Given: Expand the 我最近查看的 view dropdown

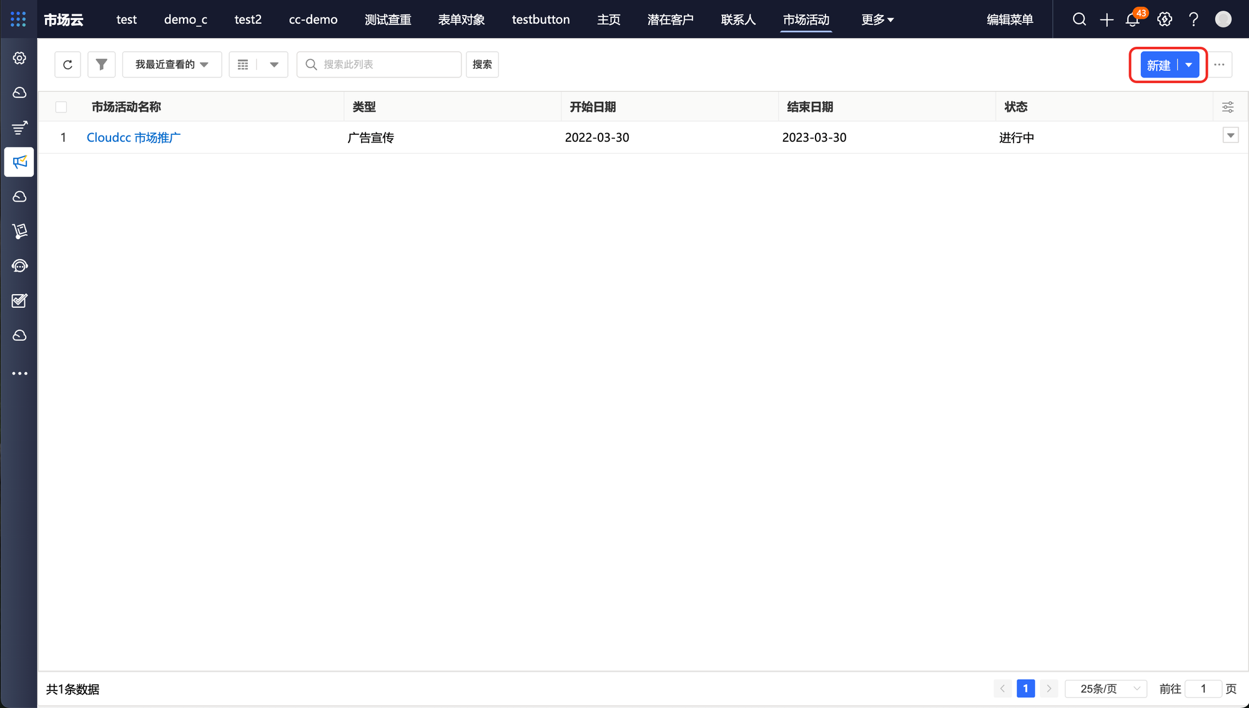Looking at the screenshot, I should (172, 64).
